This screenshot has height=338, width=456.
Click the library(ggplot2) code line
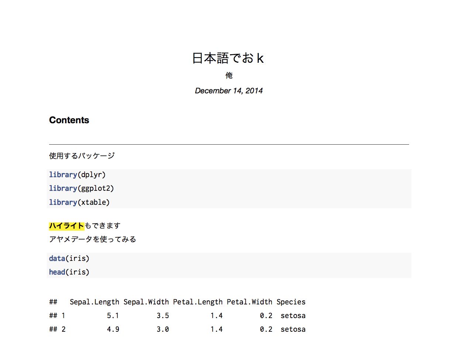click(x=81, y=188)
